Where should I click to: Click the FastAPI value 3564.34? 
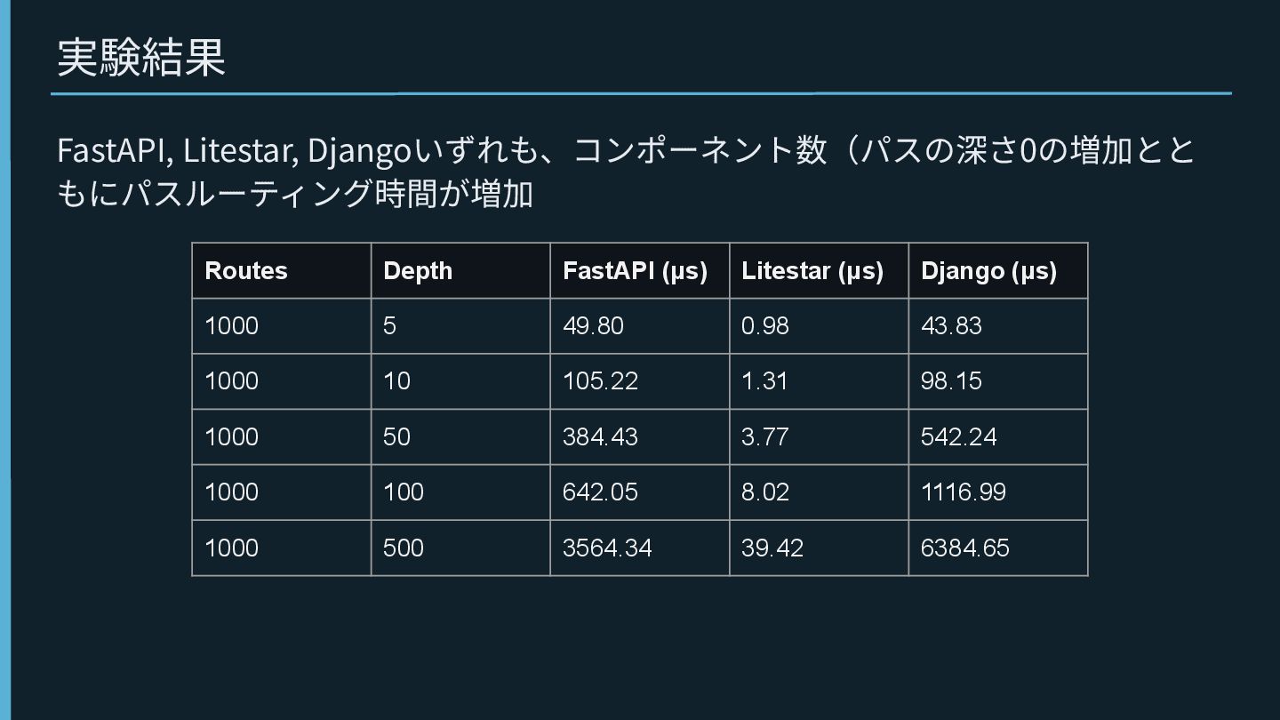(607, 548)
